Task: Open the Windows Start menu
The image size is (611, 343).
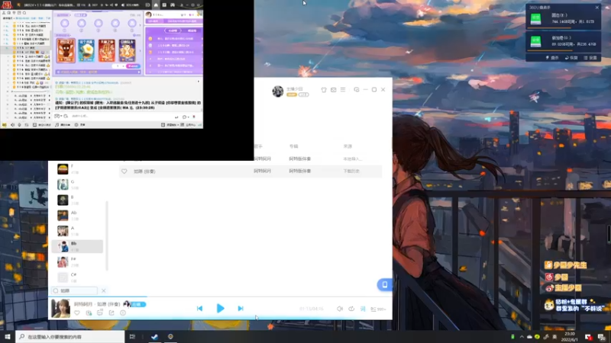Action: click(x=8, y=337)
